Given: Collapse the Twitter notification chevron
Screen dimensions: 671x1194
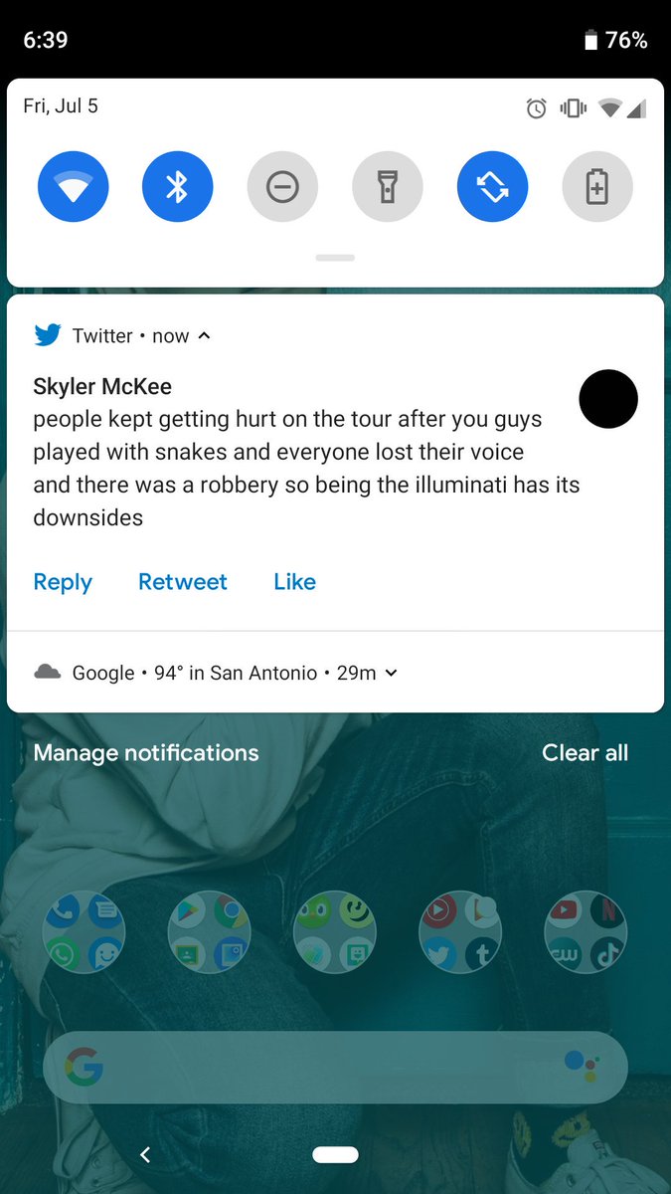Looking at the screenshot, I should pyautogui.click(x=204, y=336).
